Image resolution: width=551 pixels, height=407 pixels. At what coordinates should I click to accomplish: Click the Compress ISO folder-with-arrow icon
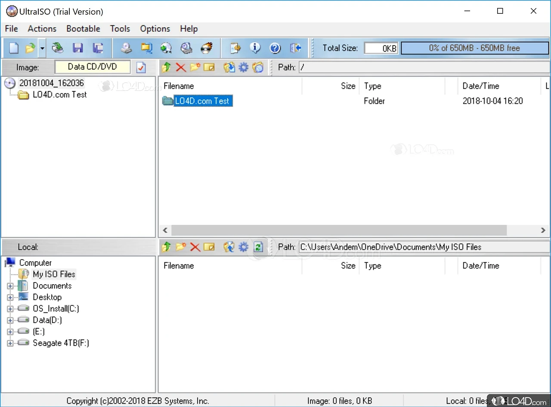coord(146,48)
